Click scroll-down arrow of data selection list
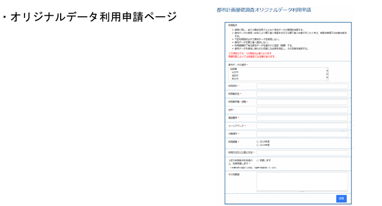Screen dimensions: 382x206 (327, 77)
